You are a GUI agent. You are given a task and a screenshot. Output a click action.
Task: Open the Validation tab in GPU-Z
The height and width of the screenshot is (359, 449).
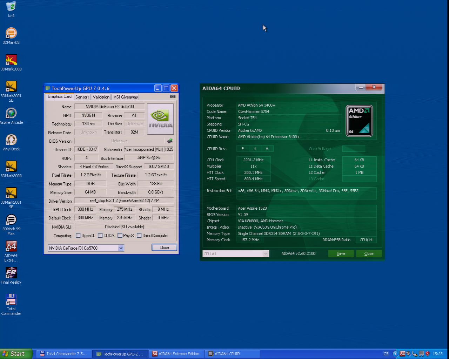point(101,97)
